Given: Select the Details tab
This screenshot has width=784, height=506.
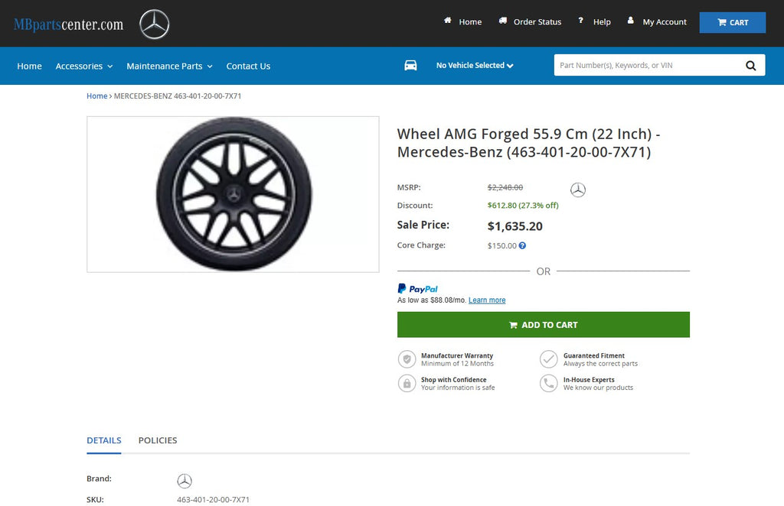Looking at the screenshot, I should point(103,440).
